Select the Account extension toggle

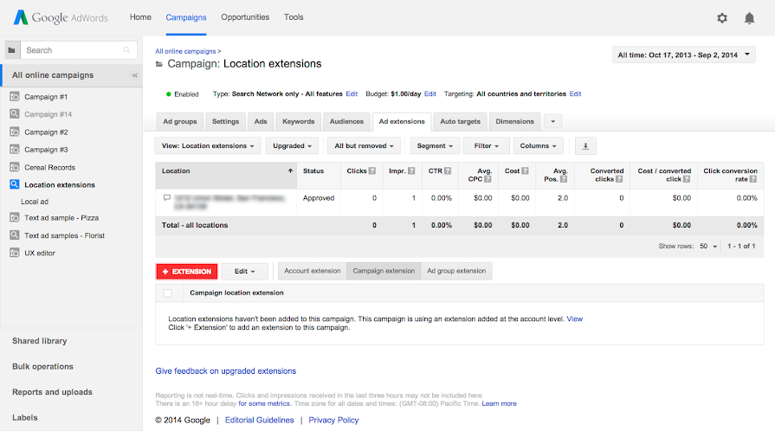tap(312, 271)
